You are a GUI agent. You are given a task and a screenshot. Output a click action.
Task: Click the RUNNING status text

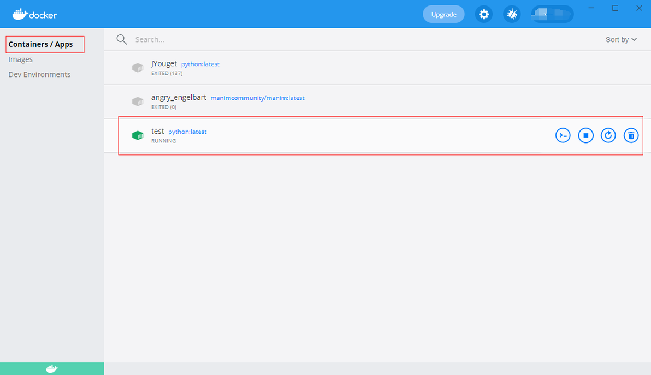point(164,141)
